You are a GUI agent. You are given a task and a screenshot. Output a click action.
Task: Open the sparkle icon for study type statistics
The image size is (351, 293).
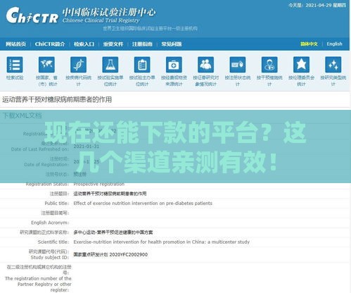coord(333,65)
